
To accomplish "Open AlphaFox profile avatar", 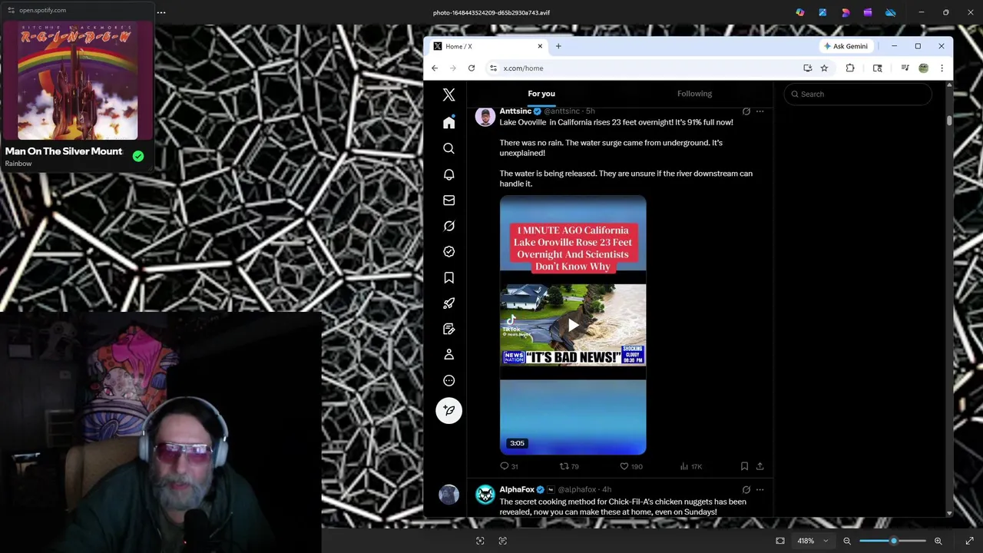I will click(x=485, y=495).
